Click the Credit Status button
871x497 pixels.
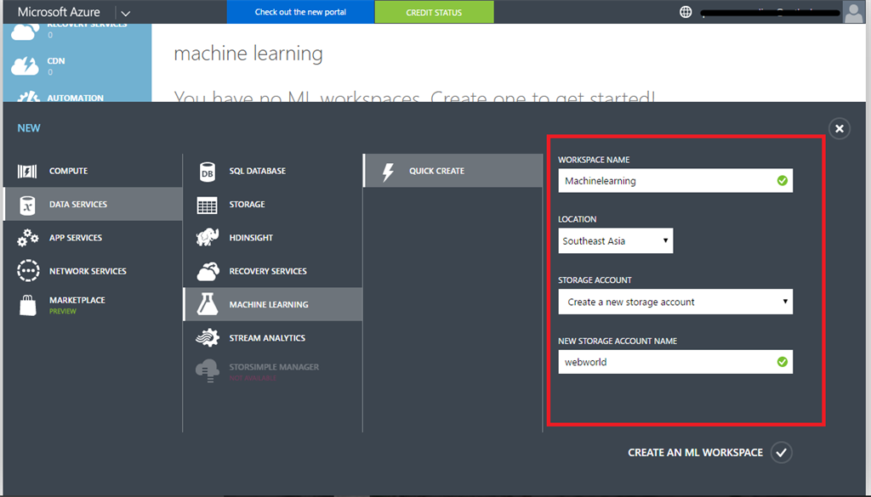pyautogui.click(x=435, y=12)
